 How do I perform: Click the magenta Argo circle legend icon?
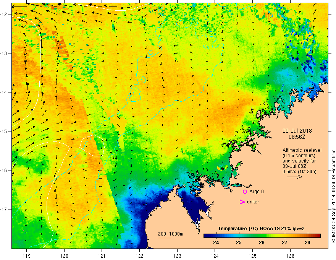[x=245, y=192]
